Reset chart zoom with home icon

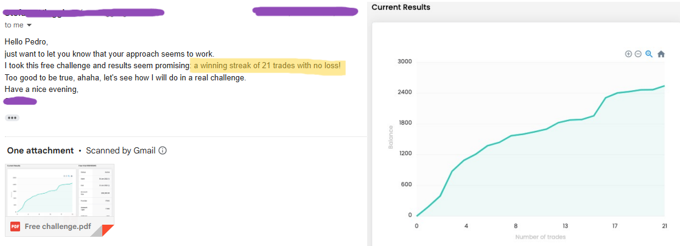[x=661, y=54]
